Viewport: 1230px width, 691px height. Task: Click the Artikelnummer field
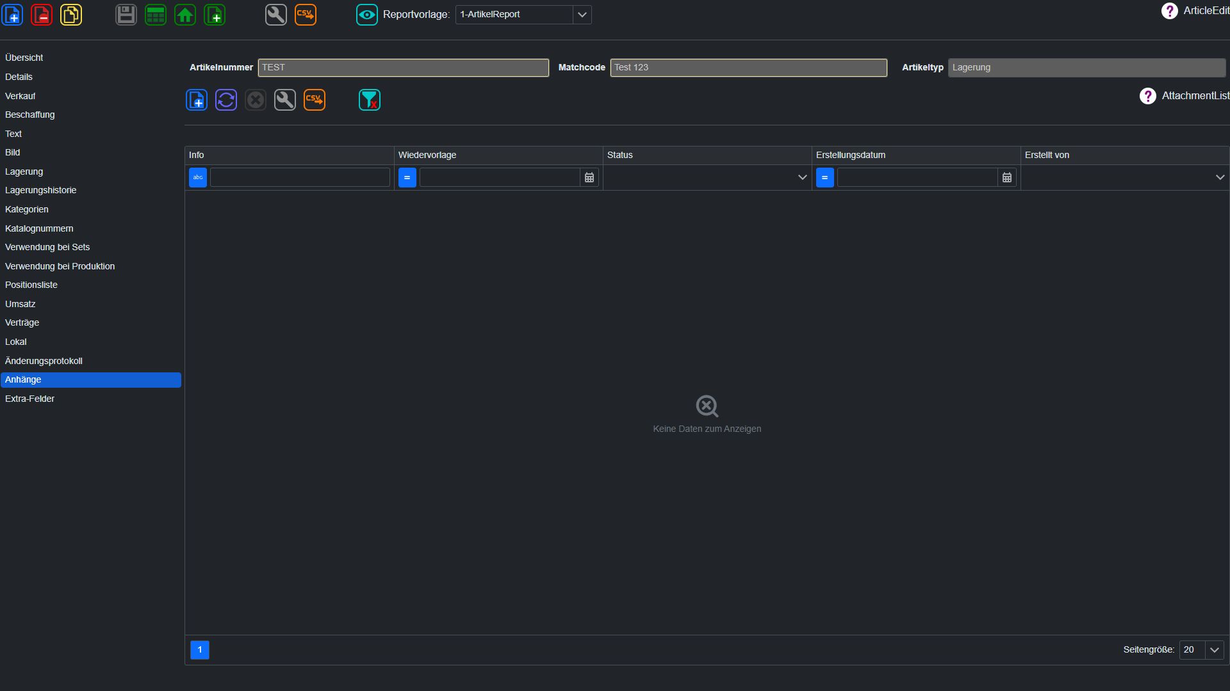[x=403, y=68]
